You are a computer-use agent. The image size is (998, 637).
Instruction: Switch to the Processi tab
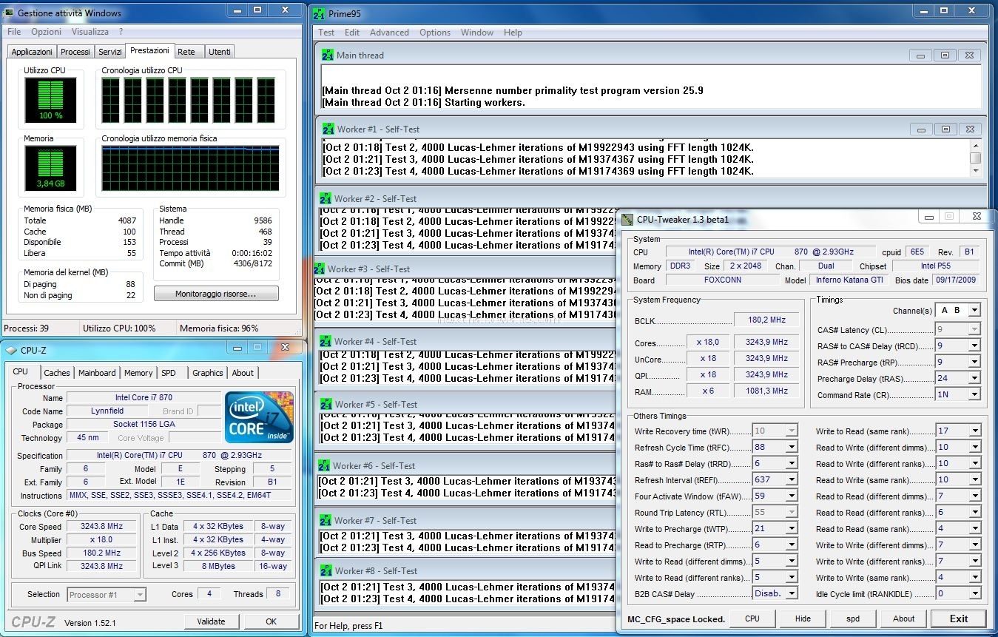75,52
